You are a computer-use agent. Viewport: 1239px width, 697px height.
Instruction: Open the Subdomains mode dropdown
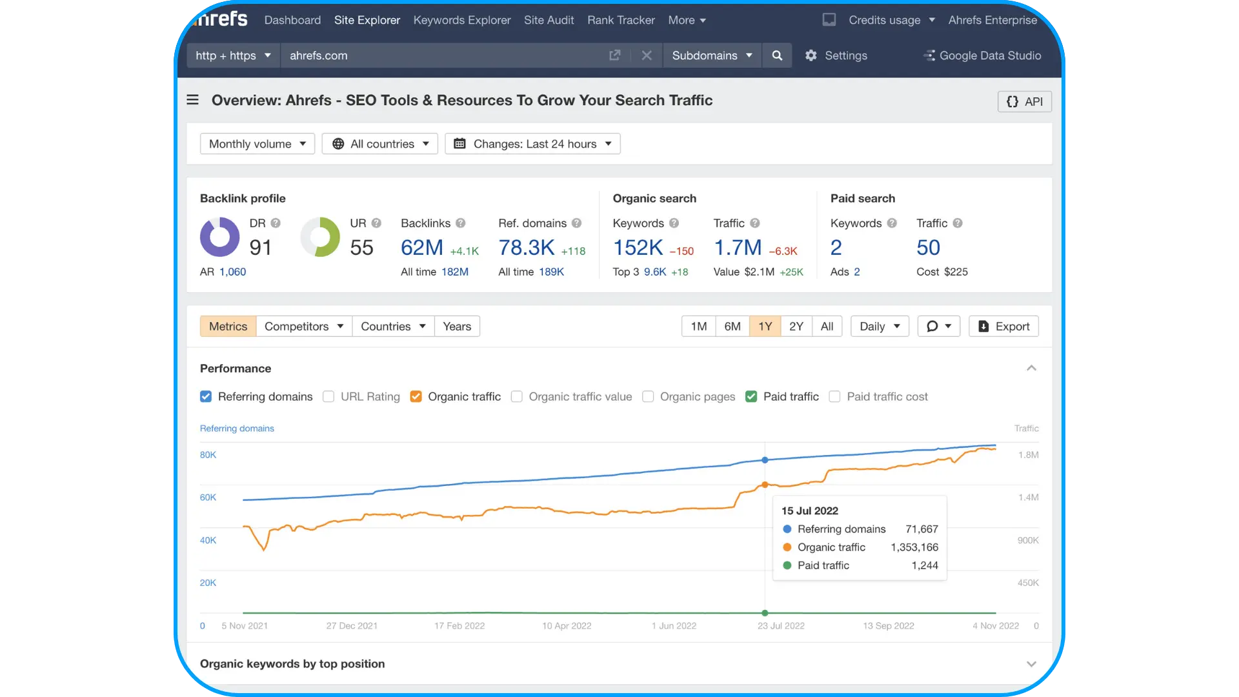pyautogui.click(x=712, y=56)
